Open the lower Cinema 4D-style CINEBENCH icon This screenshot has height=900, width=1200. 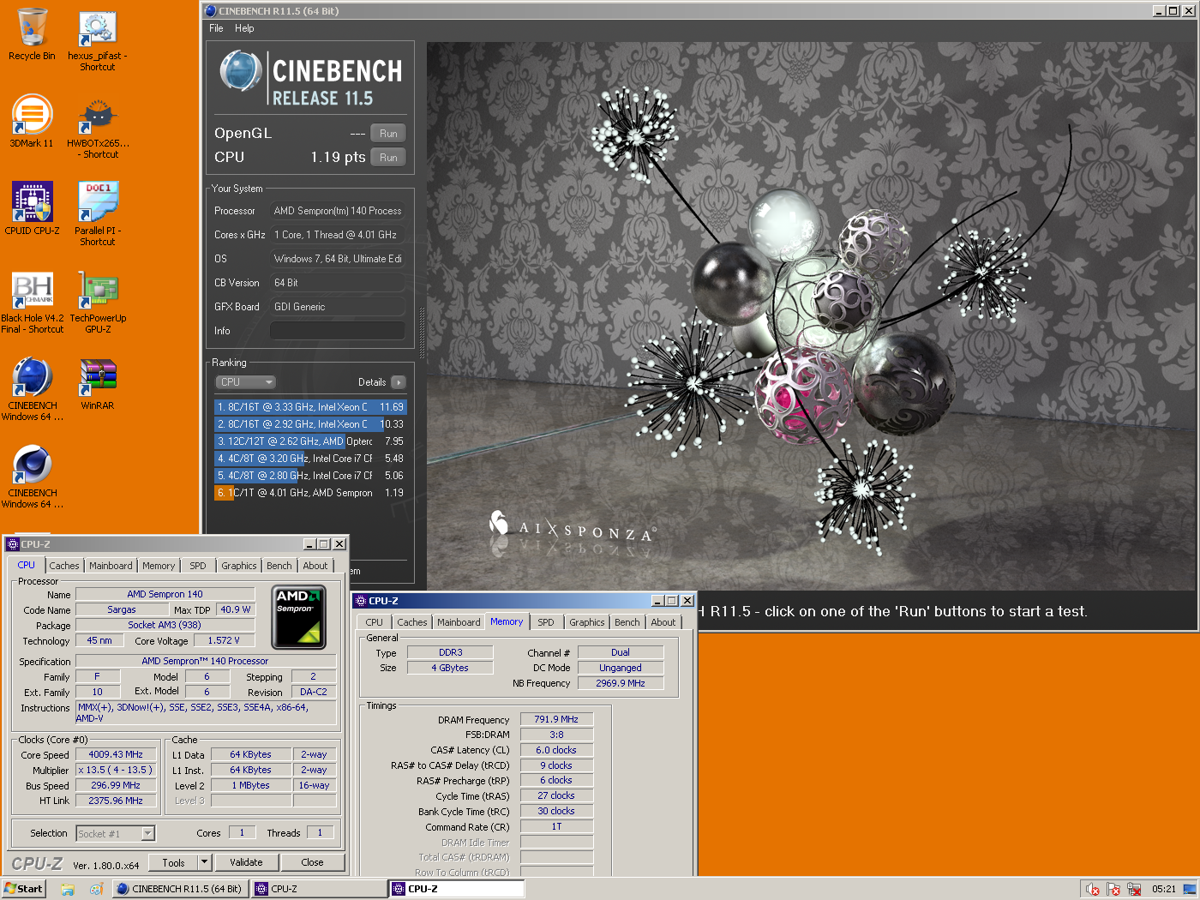(33, 477)
